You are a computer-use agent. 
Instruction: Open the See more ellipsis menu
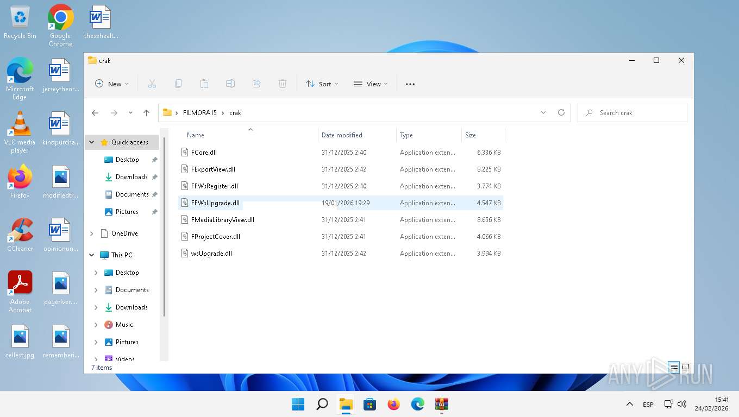(410, 84)
